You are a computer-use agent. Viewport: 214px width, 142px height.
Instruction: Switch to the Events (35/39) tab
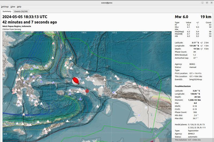click(x=21, y=11)
